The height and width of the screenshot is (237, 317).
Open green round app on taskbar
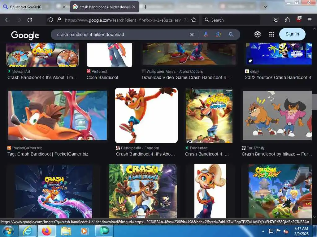[104, 231]
